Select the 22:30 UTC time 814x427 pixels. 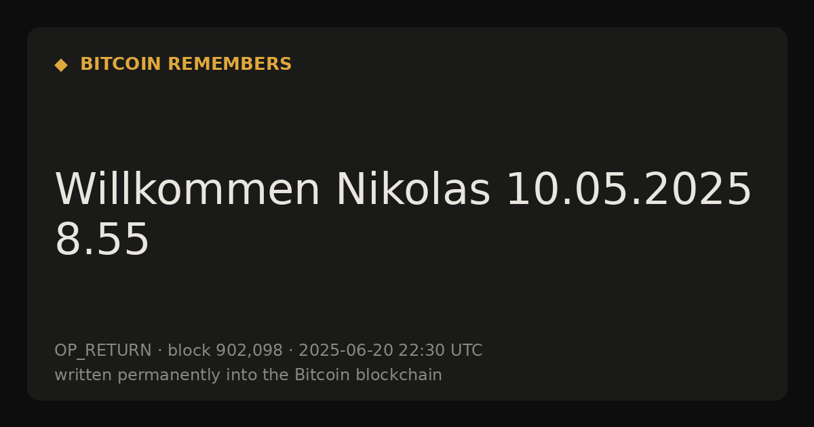pyautogui.click(x=440, y=350)
